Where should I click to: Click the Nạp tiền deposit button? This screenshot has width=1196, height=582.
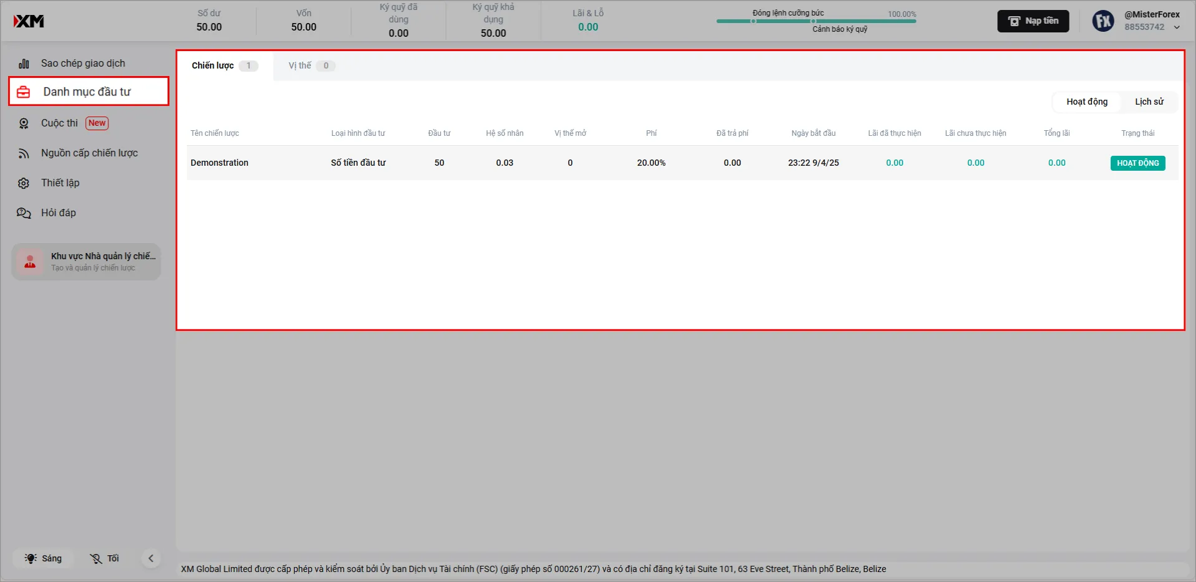point(1033,21)
